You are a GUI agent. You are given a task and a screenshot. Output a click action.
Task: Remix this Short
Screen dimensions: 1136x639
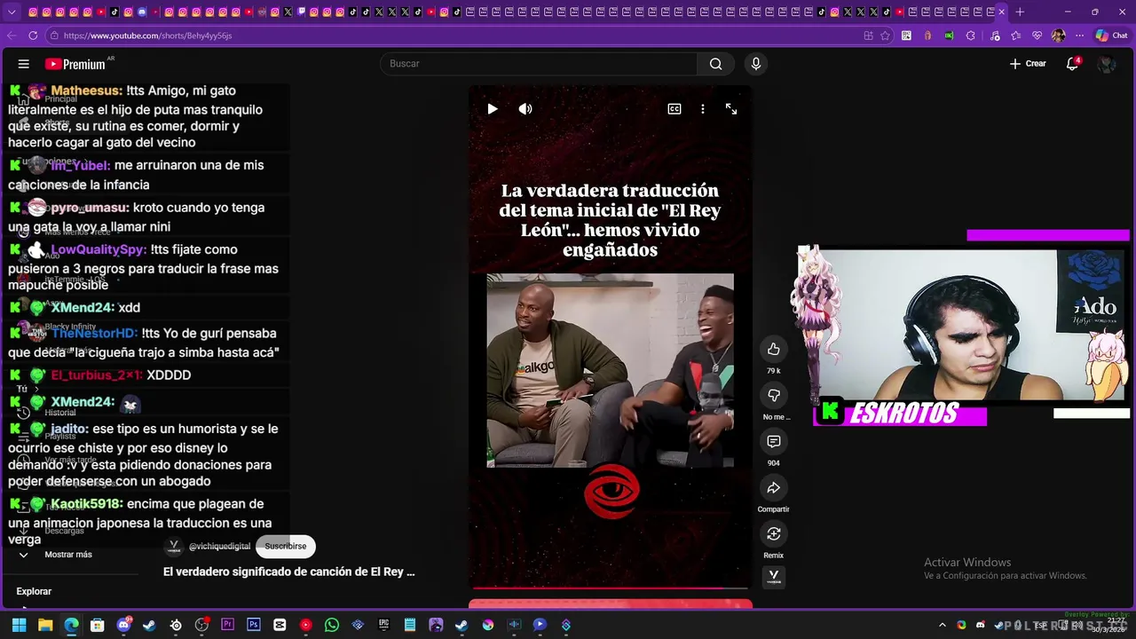pos(773,533)
